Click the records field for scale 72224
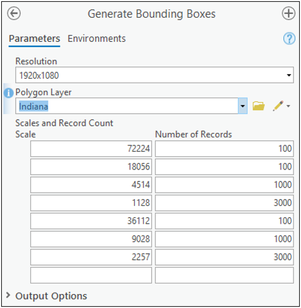This screenshot has width=301, height=308. click(x=224, y=149)
